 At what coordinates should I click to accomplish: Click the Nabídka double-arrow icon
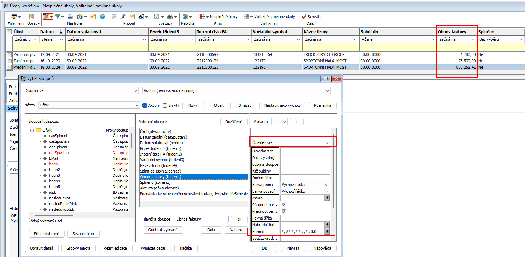[186, 17]
